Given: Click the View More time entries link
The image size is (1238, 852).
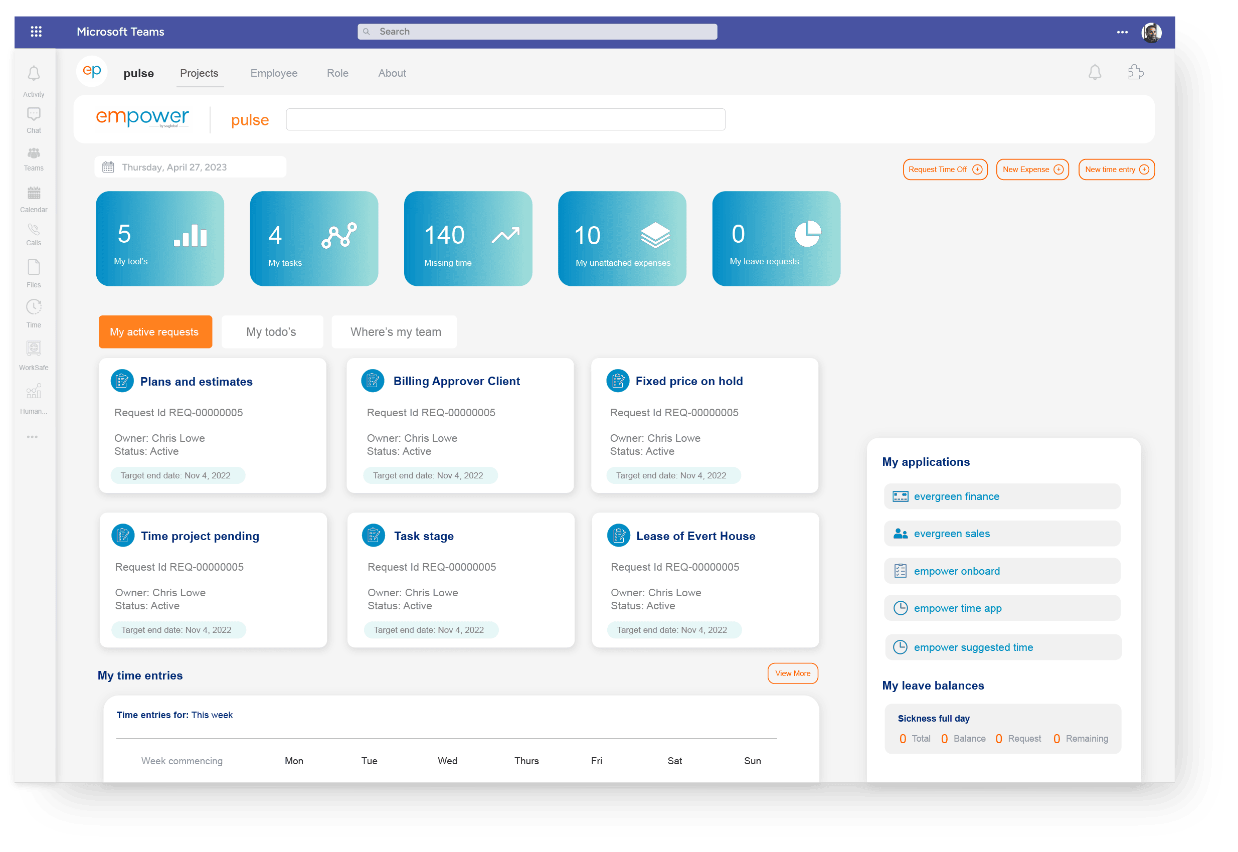Looking at the screenshot, I should tap(792, 673).
